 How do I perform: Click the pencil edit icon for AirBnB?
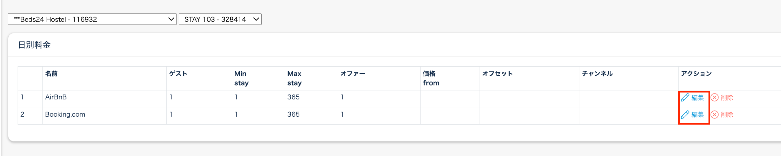[x=685, y=98]
